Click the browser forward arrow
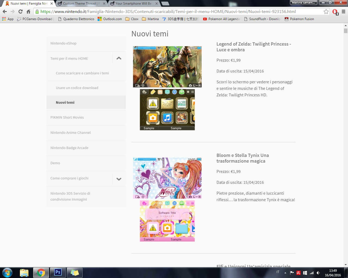The image size is (348, 278). (x=13, y=11)
